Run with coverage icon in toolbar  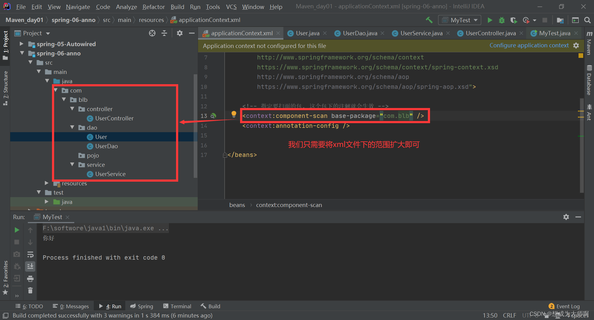(x=514, y=20)
